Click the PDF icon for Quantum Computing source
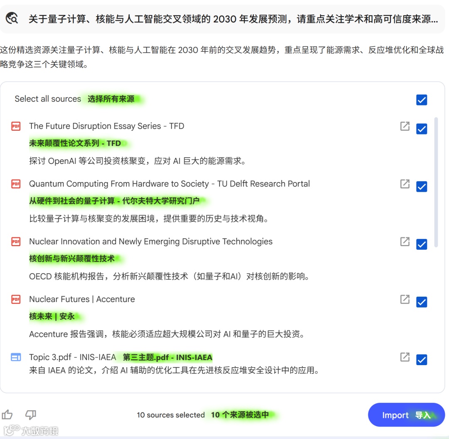The height and width of the screenshot is (439, 449). [16, 184]
